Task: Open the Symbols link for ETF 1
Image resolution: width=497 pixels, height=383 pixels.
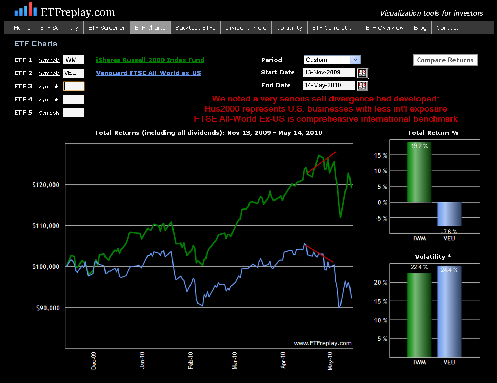Action: point(49,60)
